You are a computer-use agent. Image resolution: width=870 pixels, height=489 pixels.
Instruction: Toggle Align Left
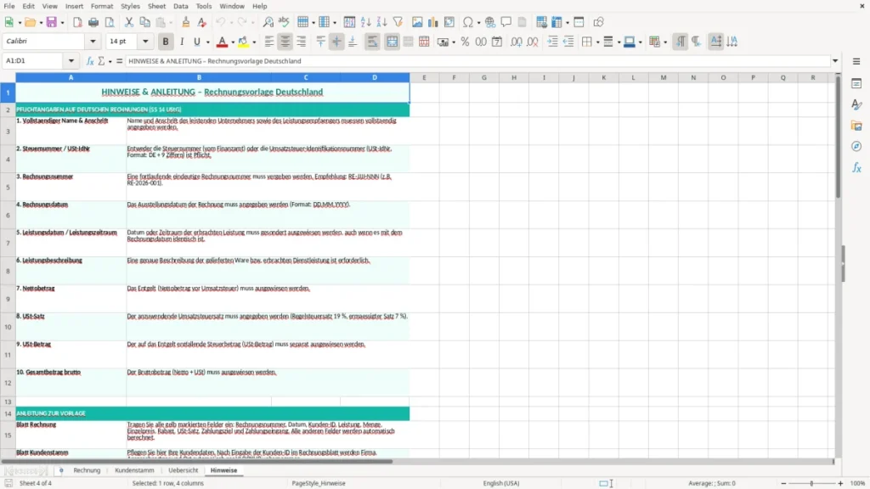pos(269,42)
